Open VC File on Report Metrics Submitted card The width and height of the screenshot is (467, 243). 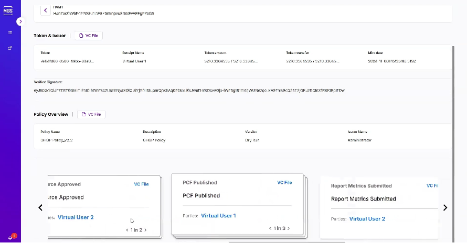432,186
